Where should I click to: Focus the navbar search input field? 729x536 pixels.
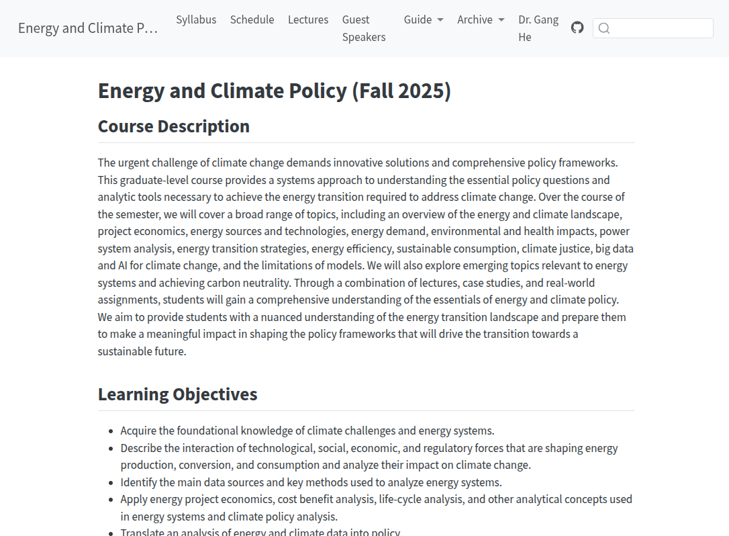661,28
